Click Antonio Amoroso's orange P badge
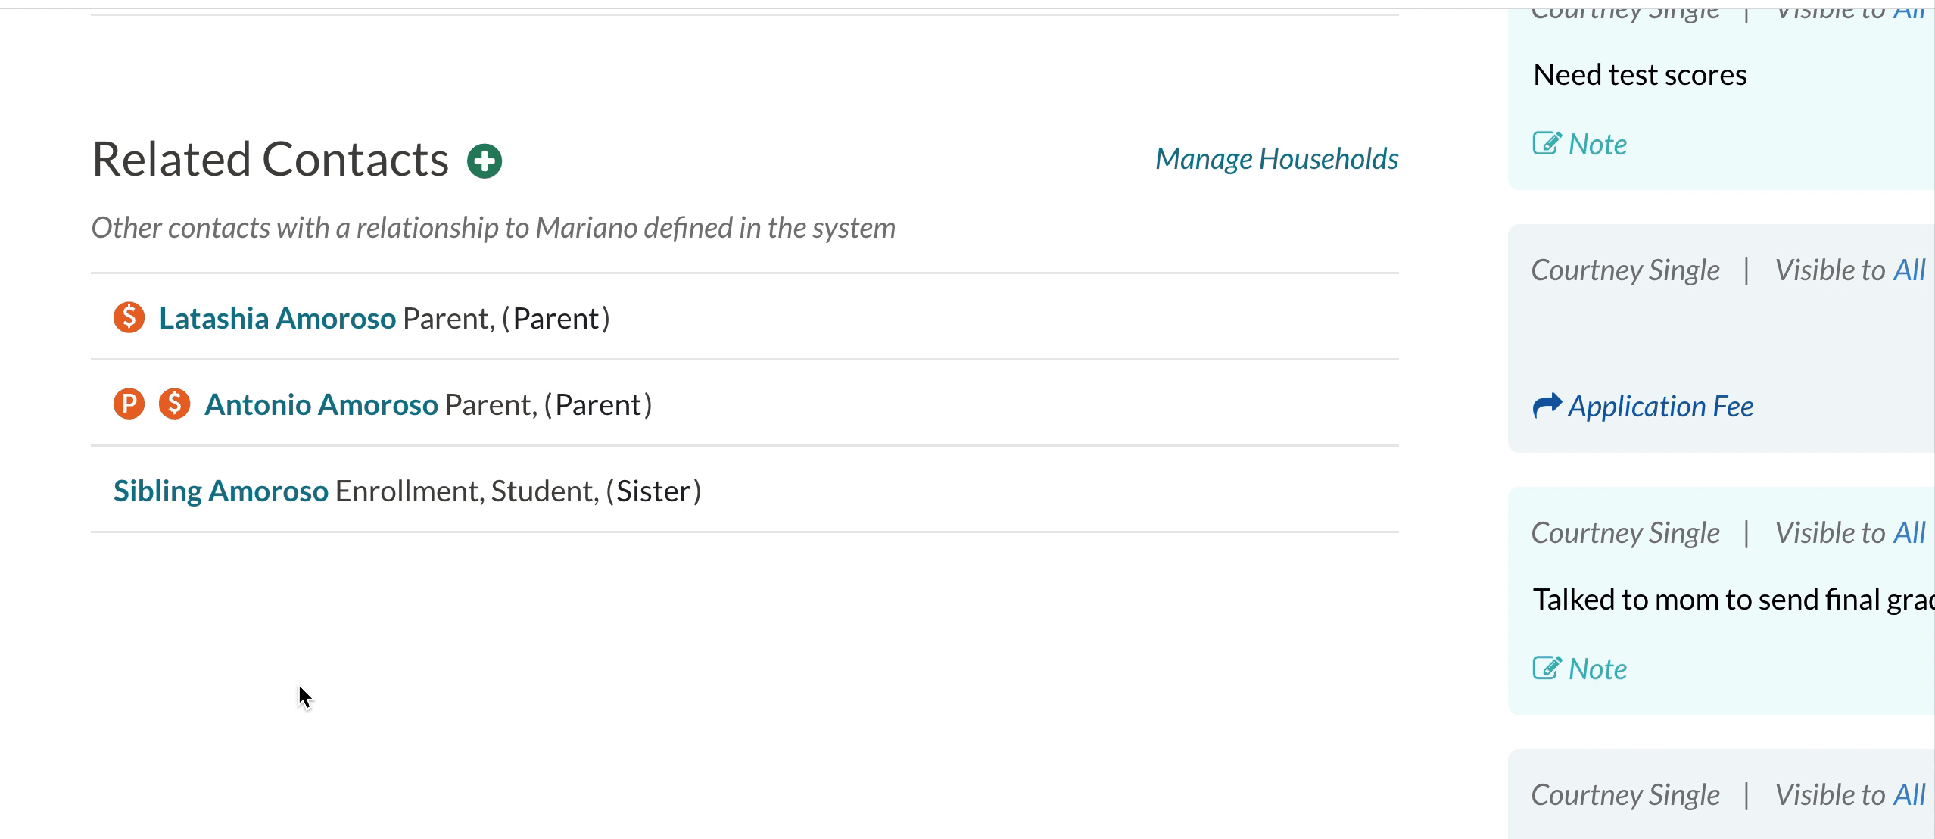The image size is (1935, 839). point(129,404)
